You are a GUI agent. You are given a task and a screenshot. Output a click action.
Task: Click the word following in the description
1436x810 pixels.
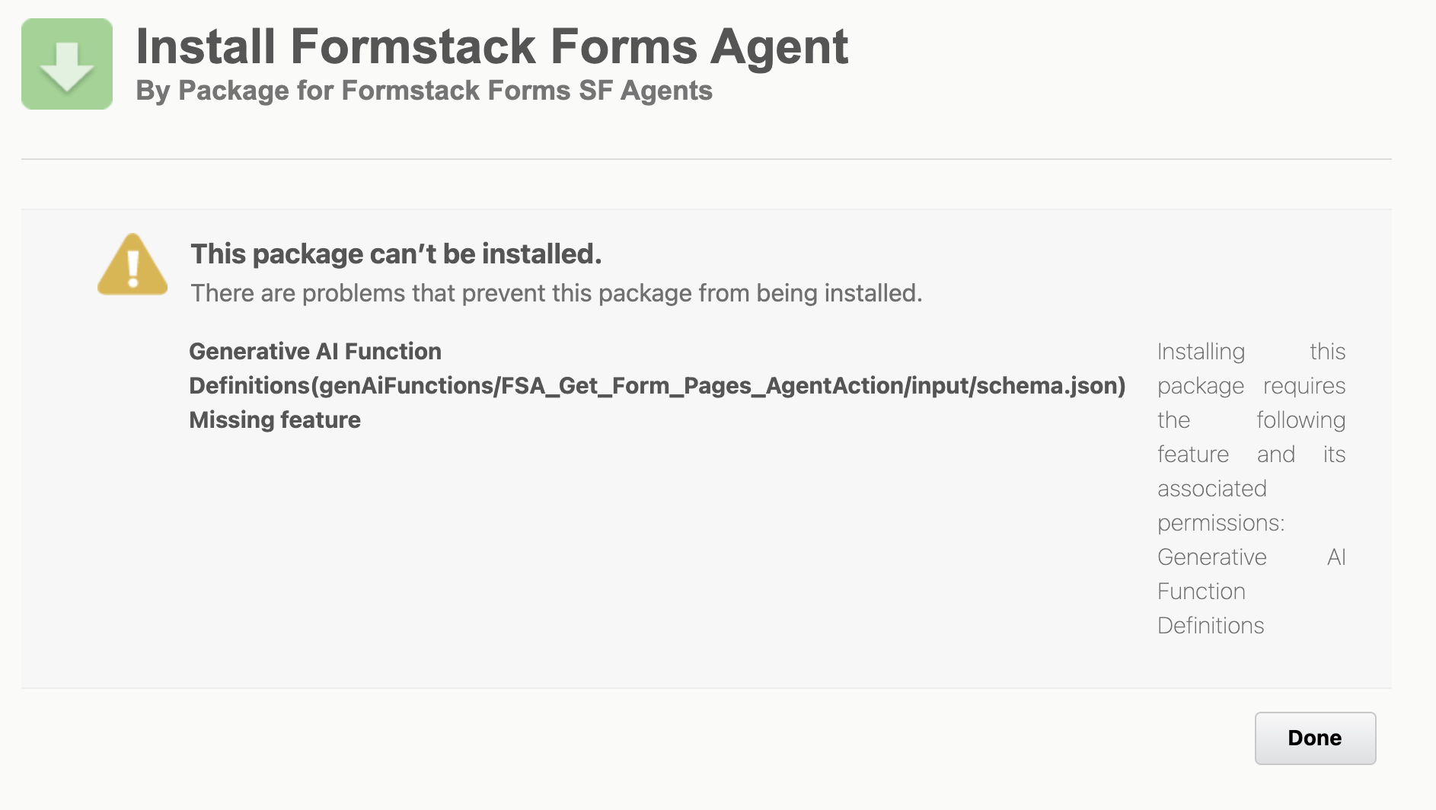(x=1300, y=420)
